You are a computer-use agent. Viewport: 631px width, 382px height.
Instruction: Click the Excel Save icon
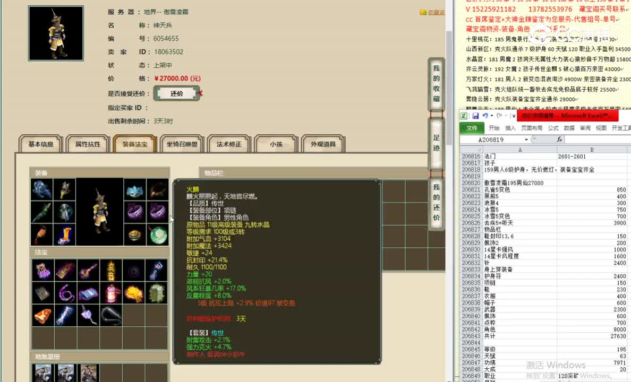[475, 116]
